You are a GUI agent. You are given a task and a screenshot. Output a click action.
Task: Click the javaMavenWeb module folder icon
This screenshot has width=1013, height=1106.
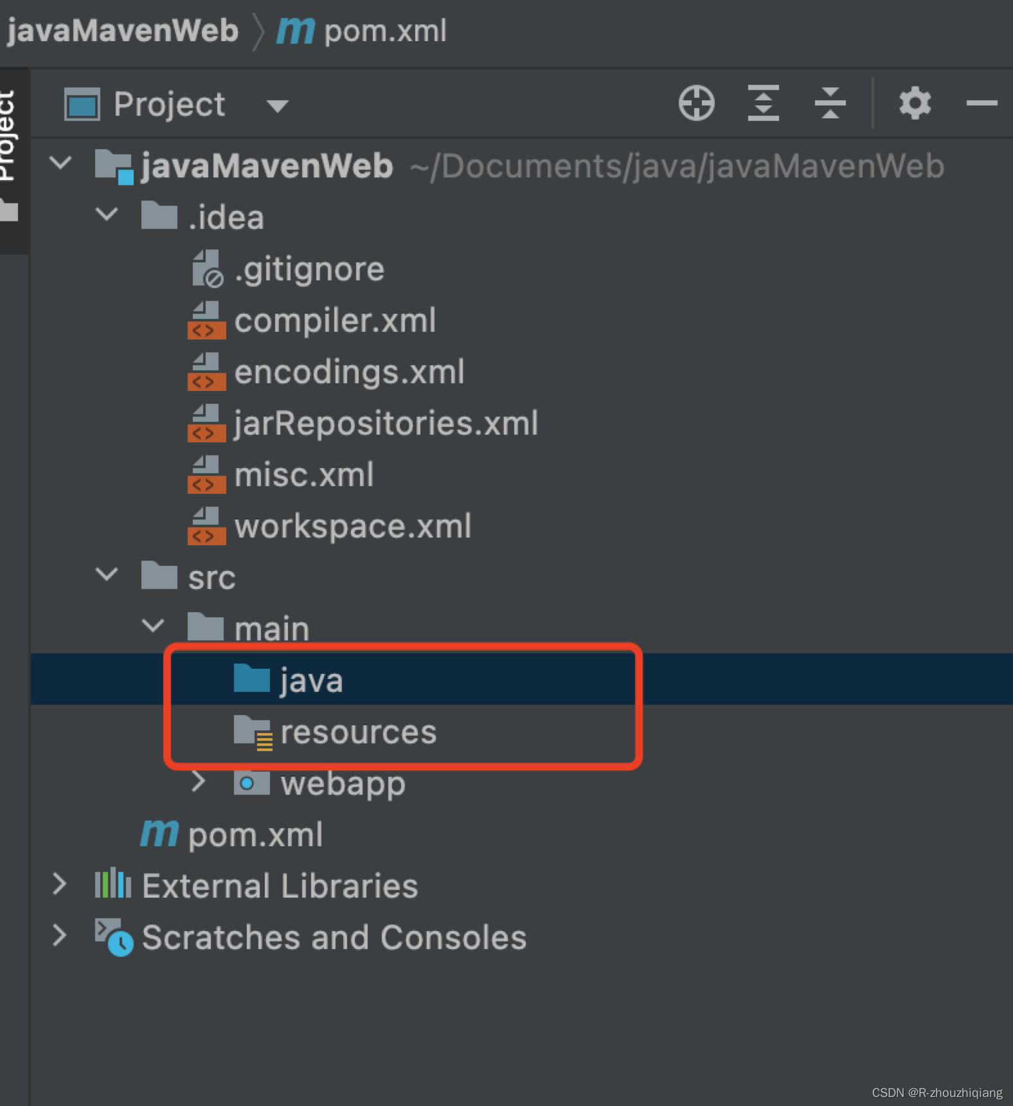(x=114, y=166)
